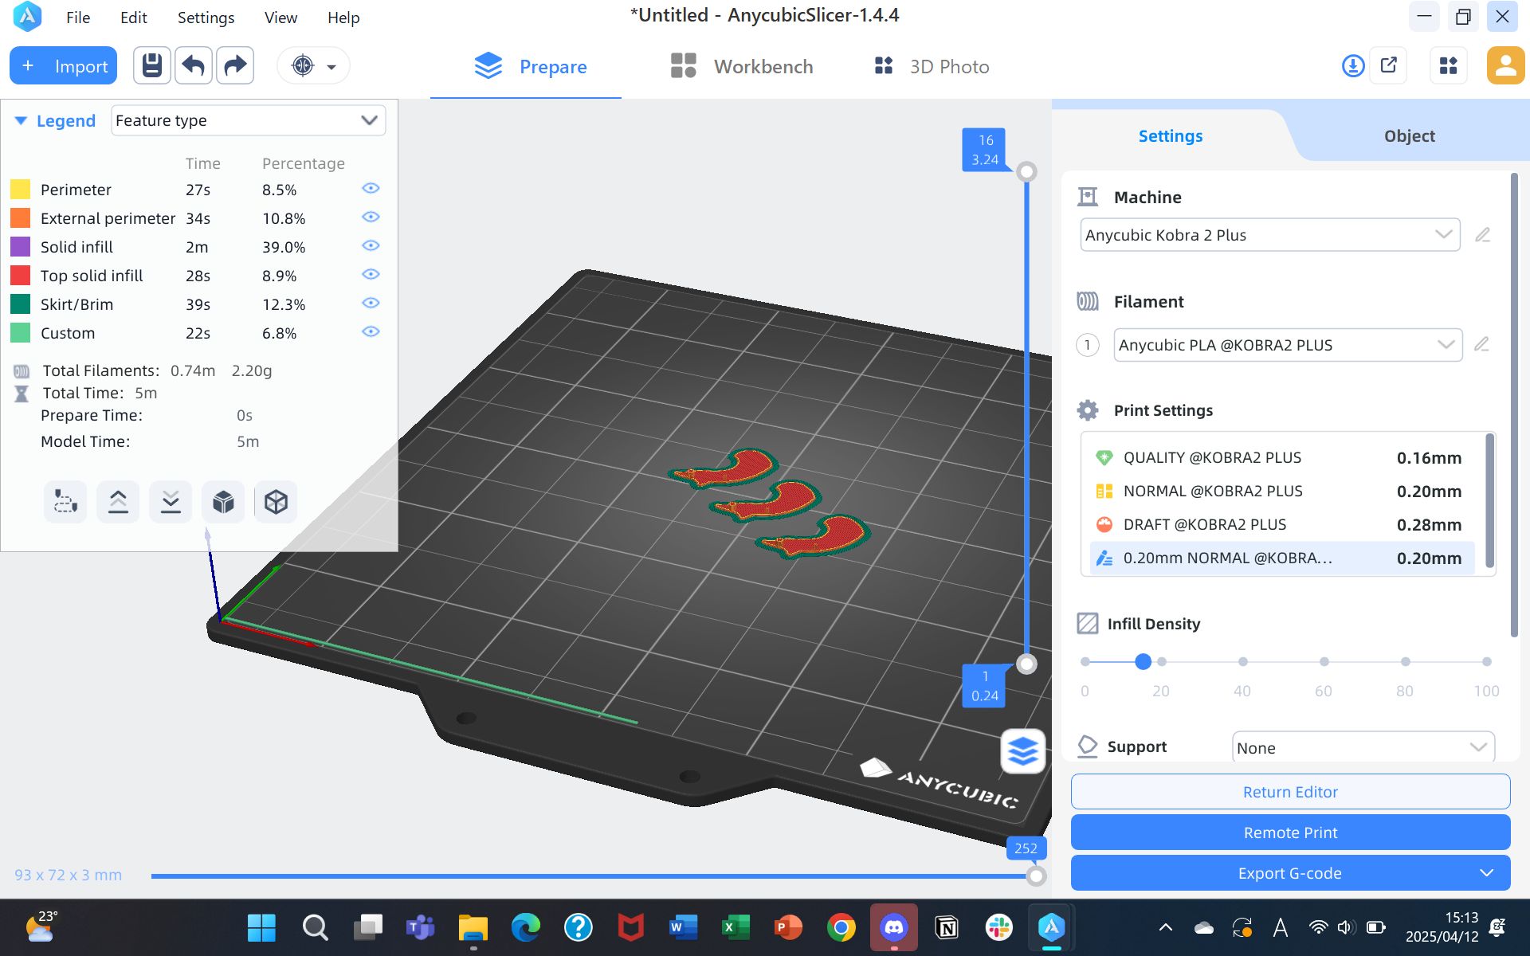
Task: Open the Feature type dropdown
Action: (249, 120)
